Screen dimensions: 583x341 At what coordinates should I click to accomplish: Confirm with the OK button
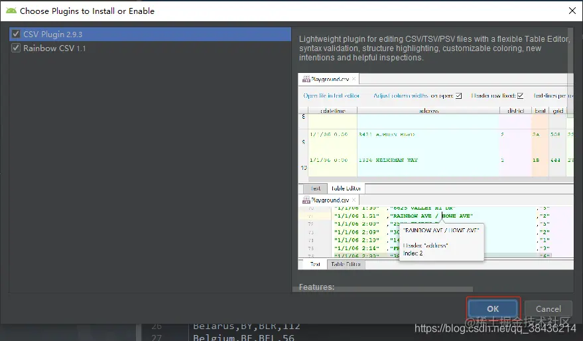(493, 308)
